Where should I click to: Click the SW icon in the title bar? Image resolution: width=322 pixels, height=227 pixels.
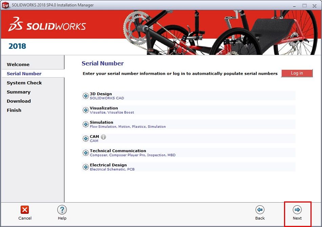(x=5, y=5)
